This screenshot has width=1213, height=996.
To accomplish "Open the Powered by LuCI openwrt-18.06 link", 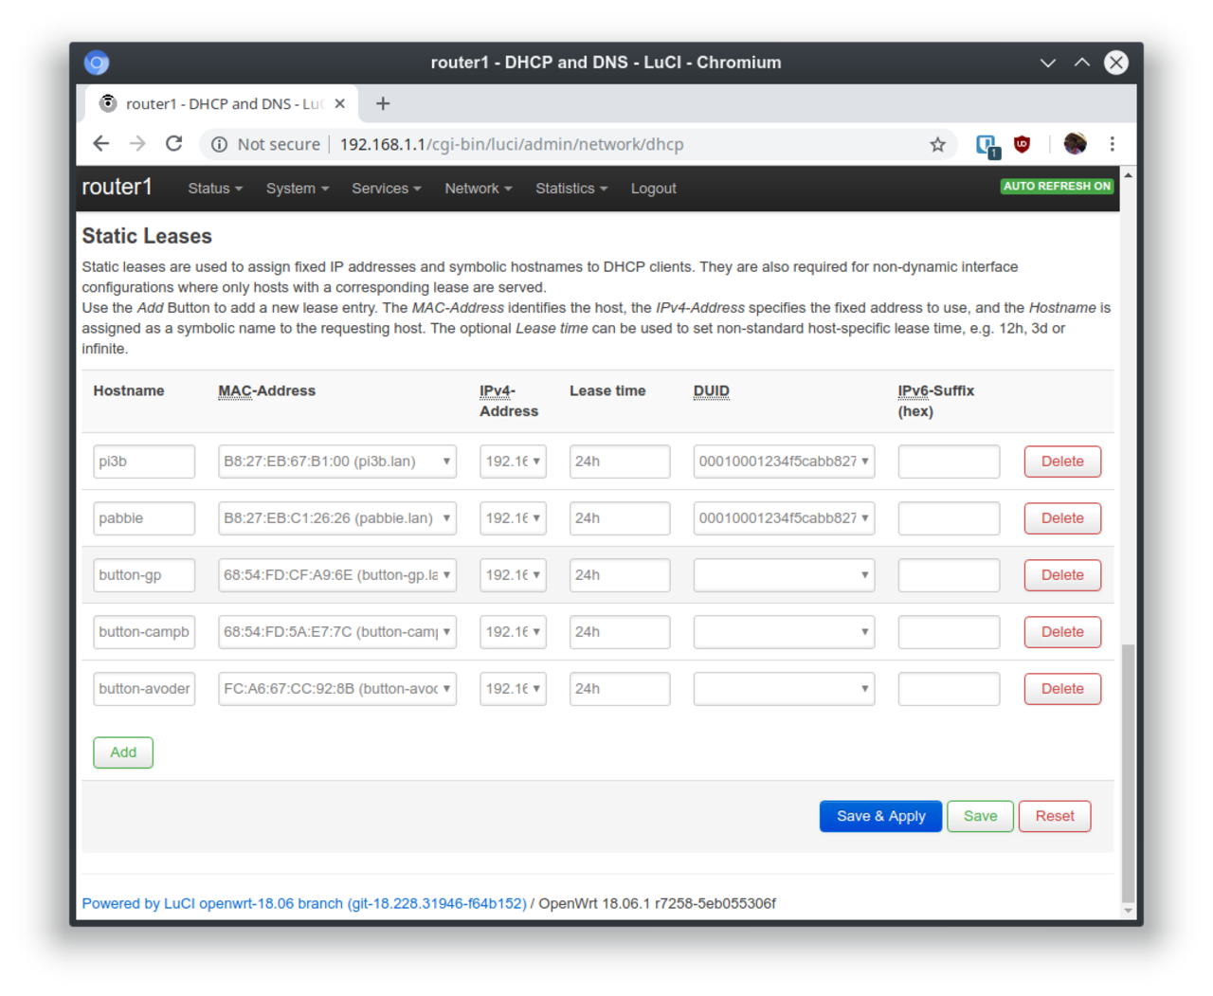I will click(304, 903).
